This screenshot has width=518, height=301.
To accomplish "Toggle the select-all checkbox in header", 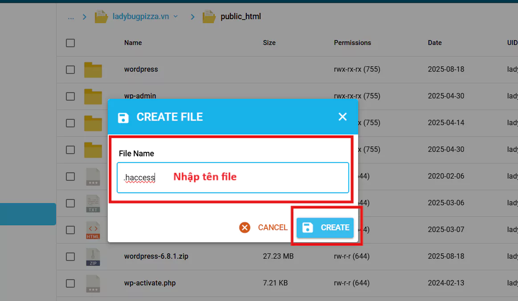I will click(70, 43).
